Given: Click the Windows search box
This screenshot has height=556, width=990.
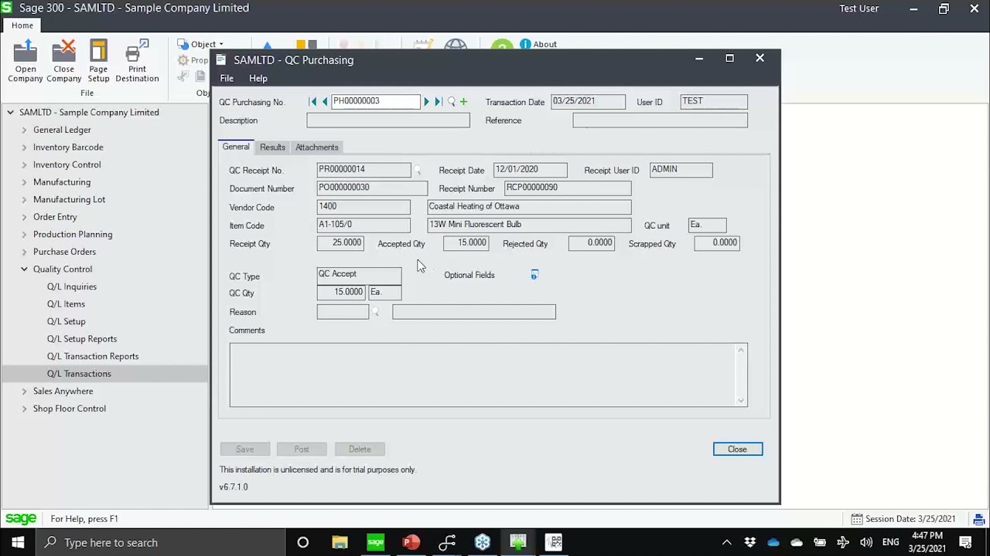Looking at the screenshot, I should click(161, 542).
